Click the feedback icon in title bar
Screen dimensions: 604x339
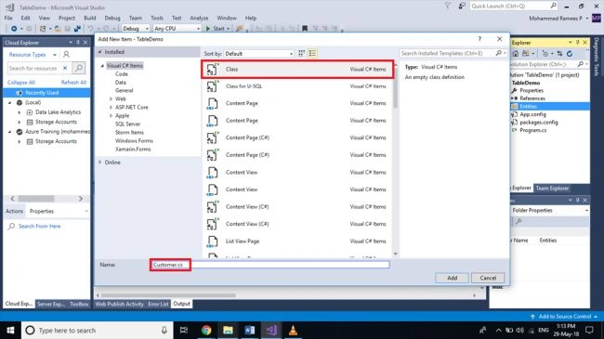[x=462, y=7]
